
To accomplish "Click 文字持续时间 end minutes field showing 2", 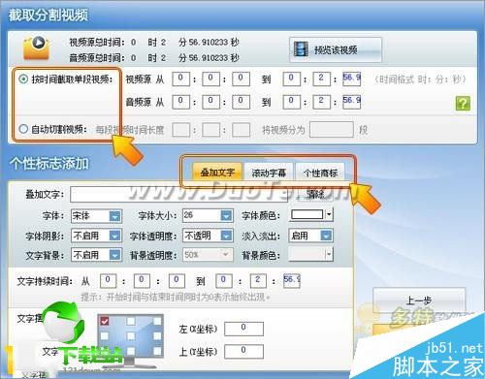I will 258,280.
